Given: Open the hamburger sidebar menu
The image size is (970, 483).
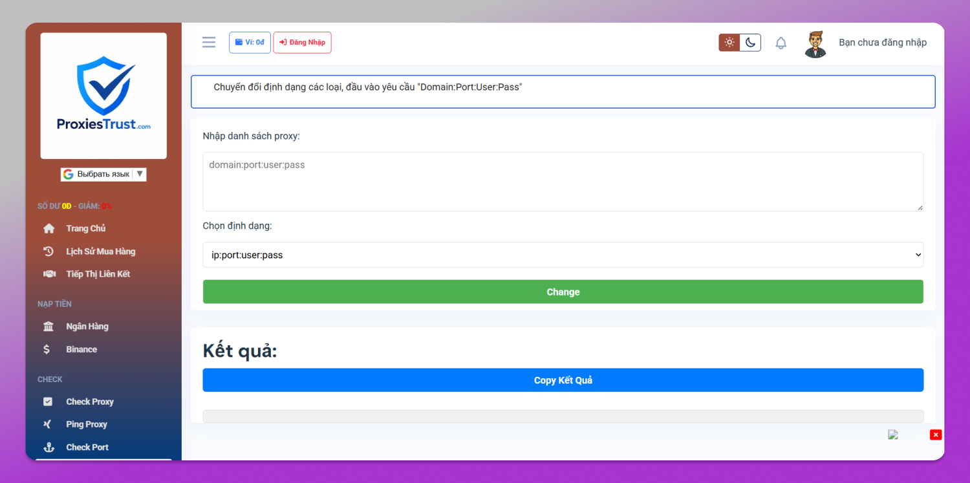Looking at the screenshot, I should tap(208, 42).
